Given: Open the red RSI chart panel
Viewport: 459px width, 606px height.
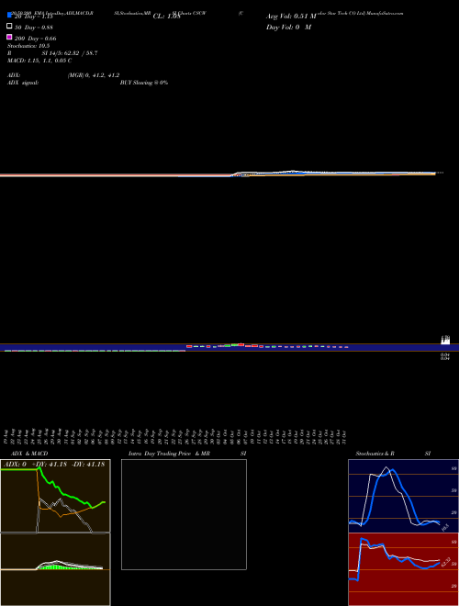Looking at the screenshot, I should 403,569.
